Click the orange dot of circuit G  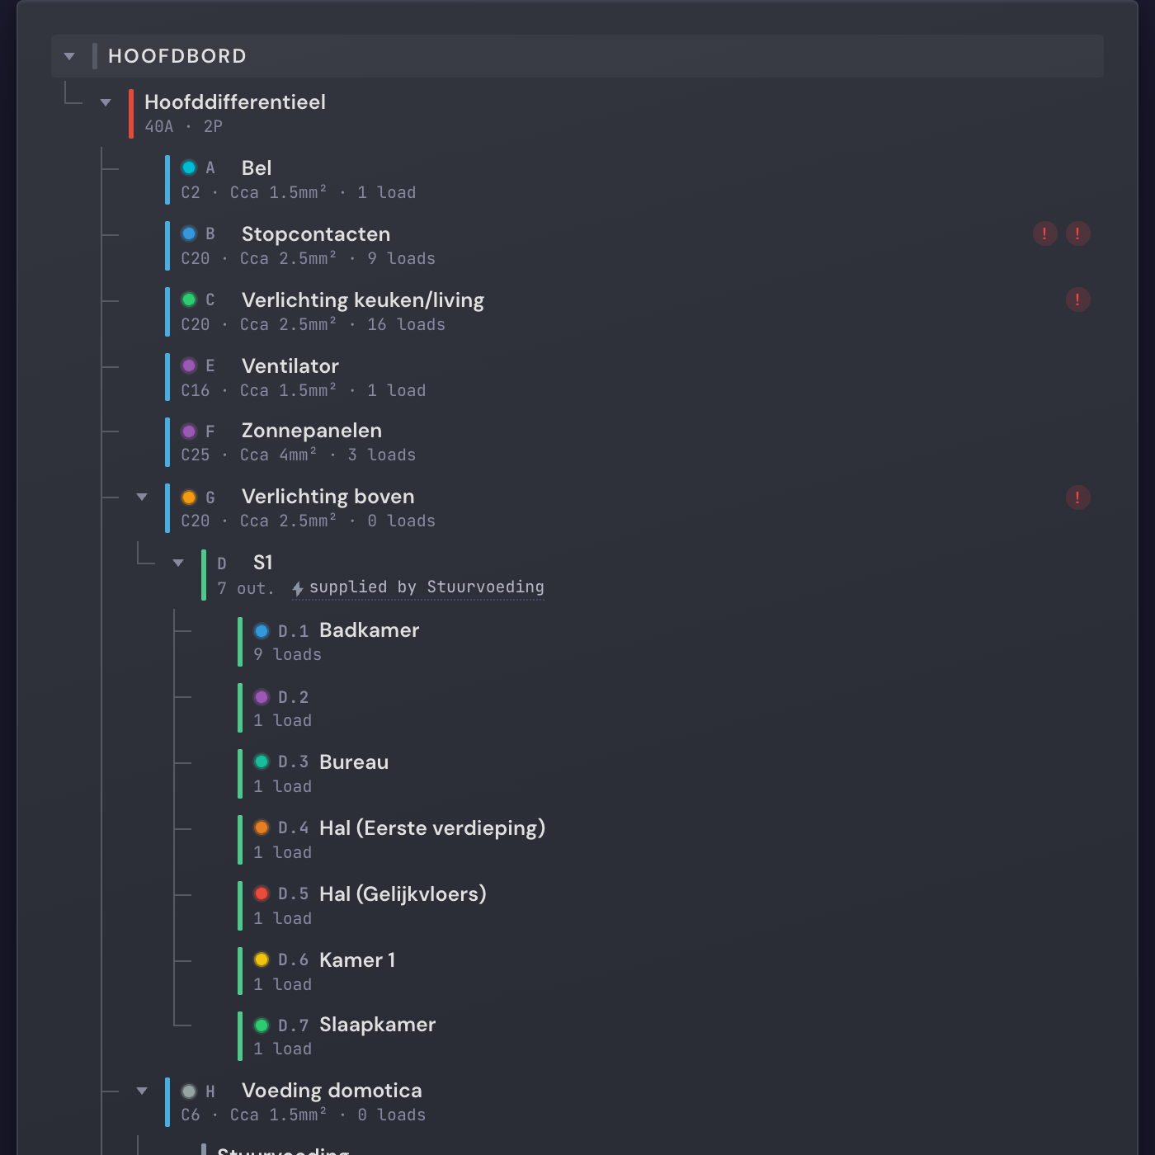coord(189,497)
